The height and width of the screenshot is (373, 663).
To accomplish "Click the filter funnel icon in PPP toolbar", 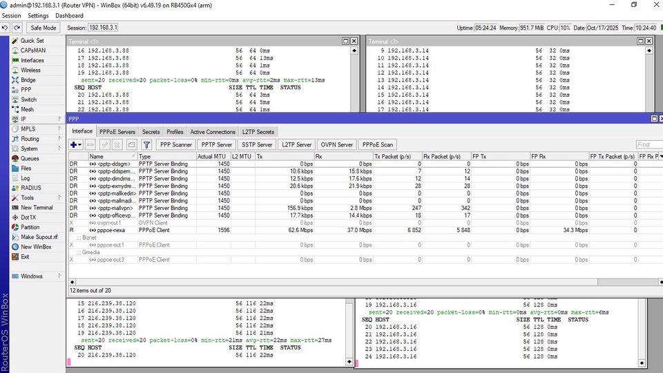I will point(146,145).
